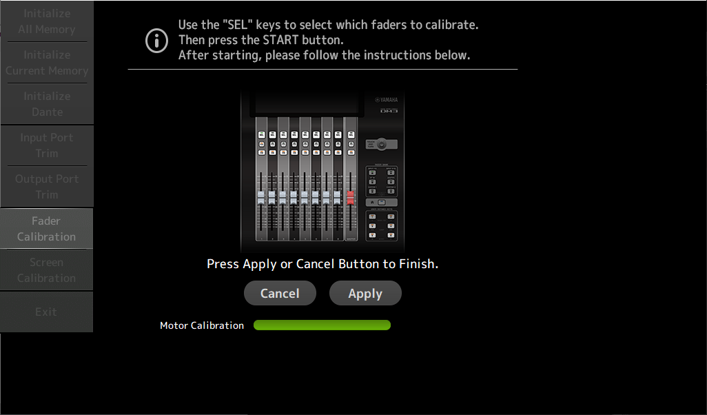This screenshot has height=415, width=707.
Task: Click channel 1 SEL key on the mixer image
Action: pyautogui.click(x=262, y=135)
